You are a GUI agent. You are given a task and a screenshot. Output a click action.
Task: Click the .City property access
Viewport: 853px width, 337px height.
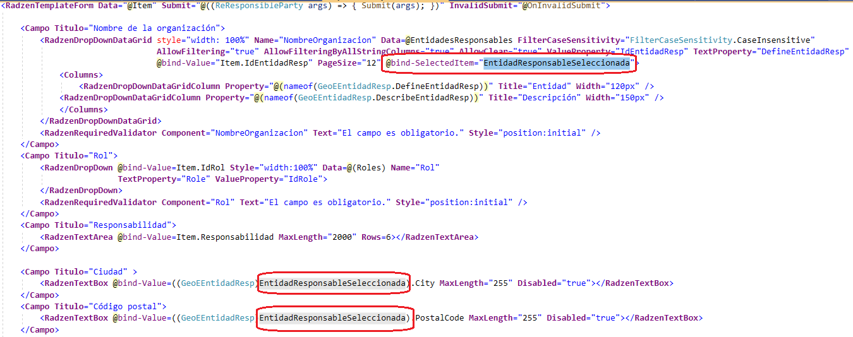(x=423, y=283)
